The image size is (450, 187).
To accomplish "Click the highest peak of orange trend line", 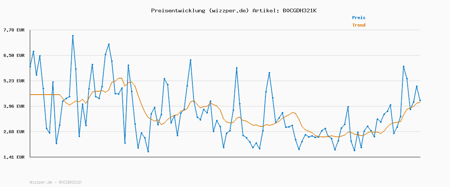I will (x=120, y=78).
